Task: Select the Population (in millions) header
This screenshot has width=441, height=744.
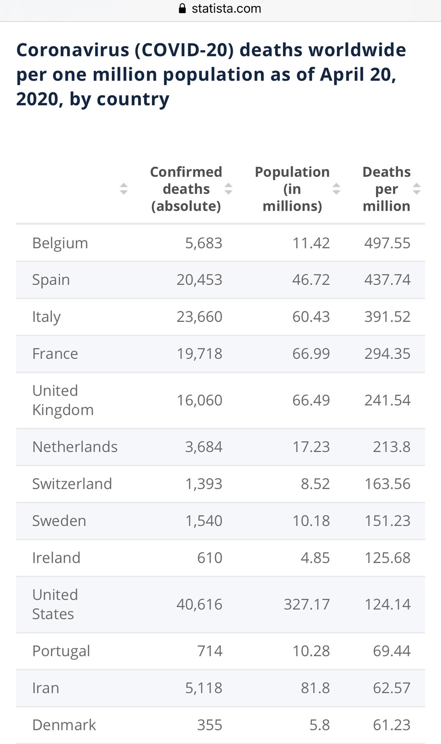Action: [x=292, y=189]
